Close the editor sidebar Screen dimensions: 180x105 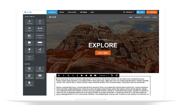pos(28,12)
